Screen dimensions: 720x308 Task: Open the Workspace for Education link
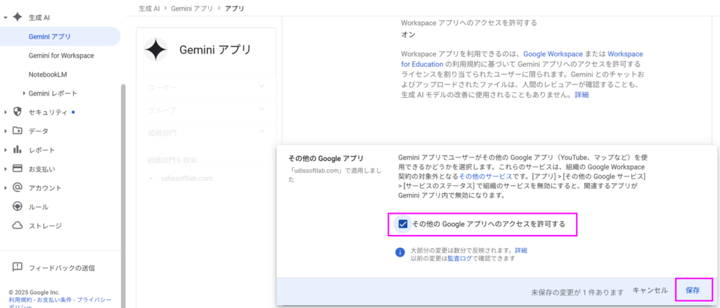(x=522, y=58)
